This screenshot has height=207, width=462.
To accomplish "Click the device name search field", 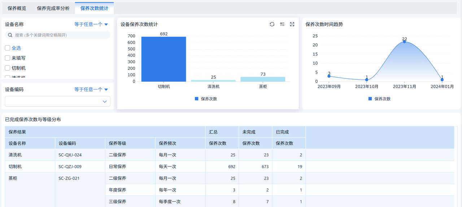I will pyautogui.click(x=57, y=35).
